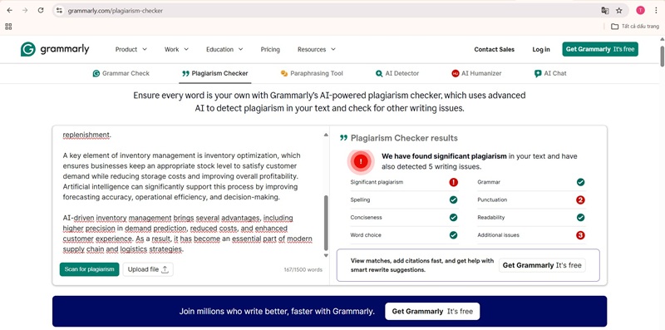Click the text box scrollbar thumb
665x330 pixels.
click(x=326, y=223)
